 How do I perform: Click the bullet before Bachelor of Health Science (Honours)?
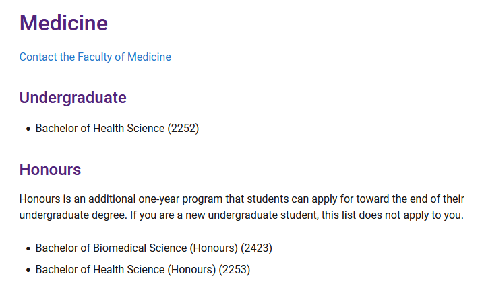(28, 270)
